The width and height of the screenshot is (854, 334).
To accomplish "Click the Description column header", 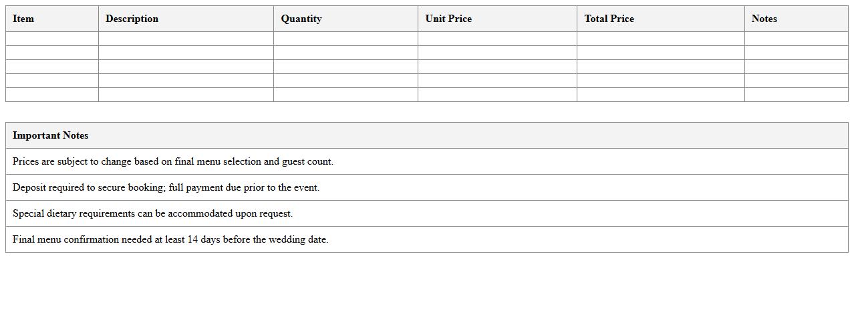I will pos(132,19).
